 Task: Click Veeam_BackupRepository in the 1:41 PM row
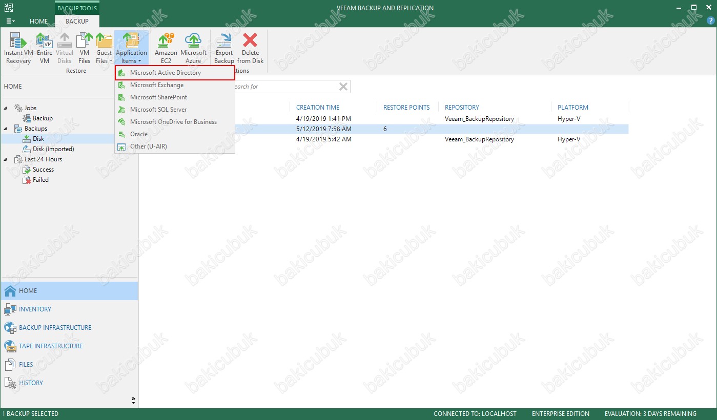[x=479, y=119]
